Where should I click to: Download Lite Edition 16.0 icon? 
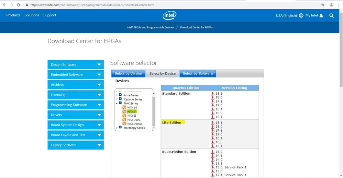click(213, 142)
